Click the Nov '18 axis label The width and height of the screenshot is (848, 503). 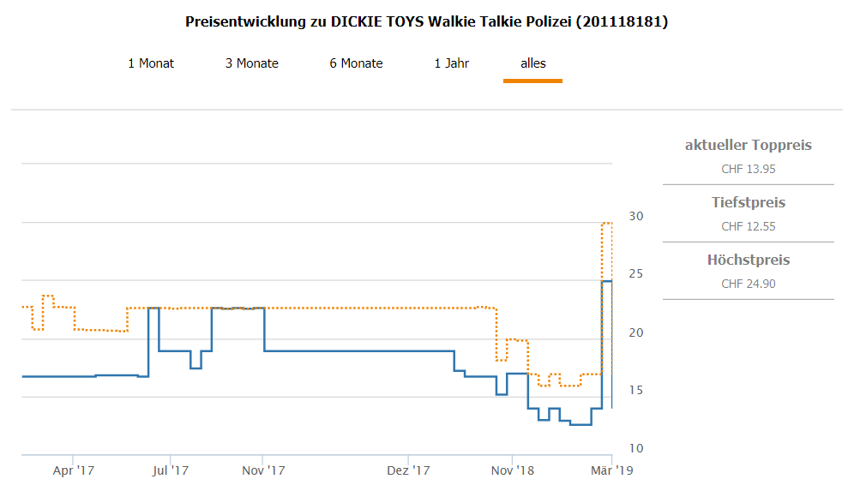click(512, 470)
